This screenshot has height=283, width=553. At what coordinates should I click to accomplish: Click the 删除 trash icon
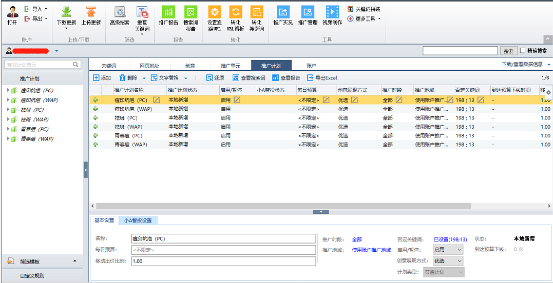(x=122, y=78)
